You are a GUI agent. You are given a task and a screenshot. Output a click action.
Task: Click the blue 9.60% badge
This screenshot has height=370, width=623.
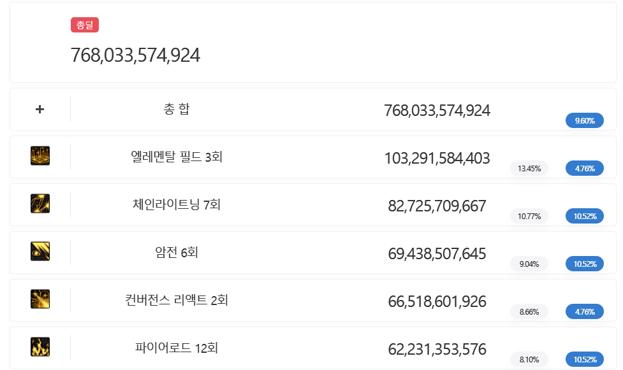pyautogui.click(x=584, y=121)
